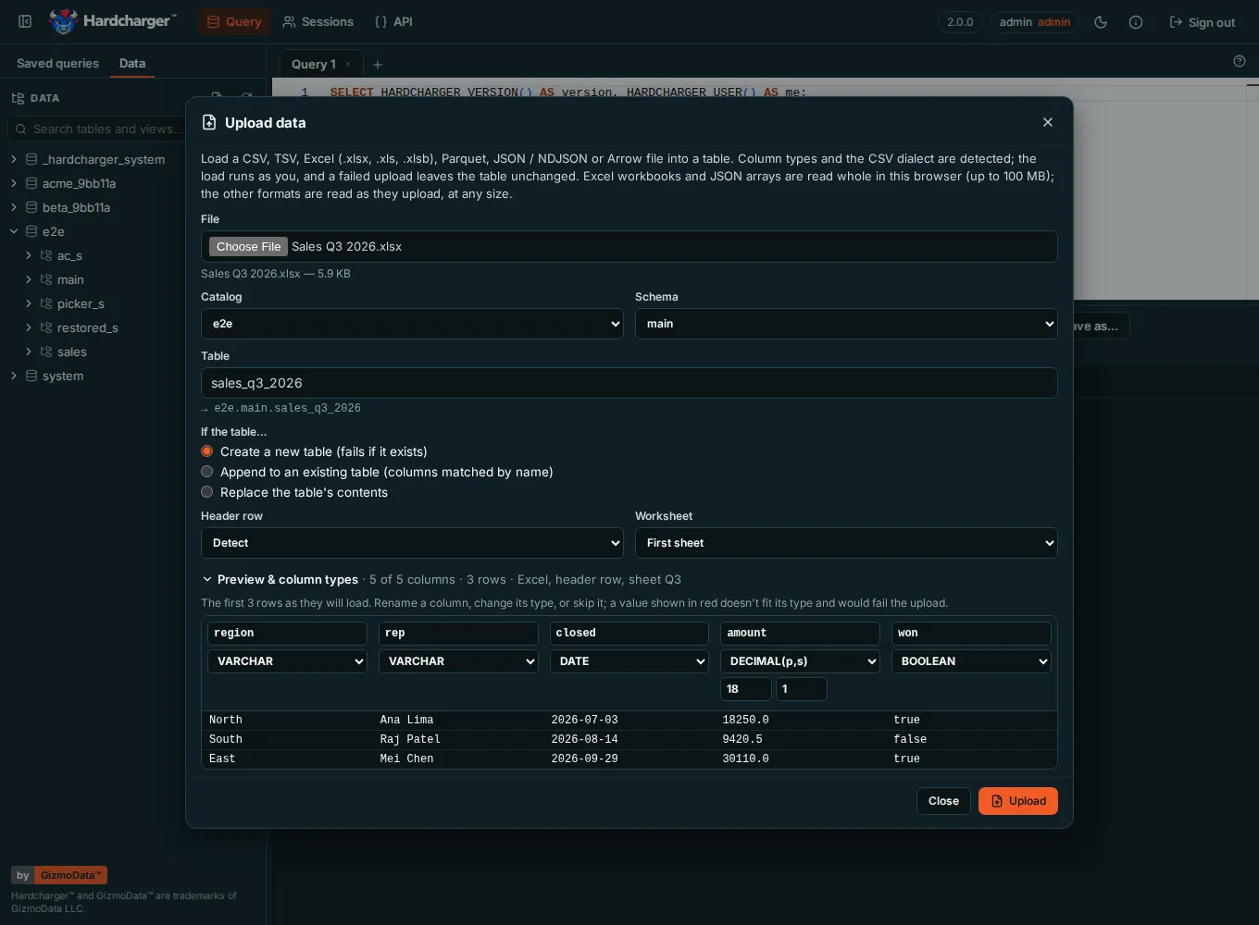Open the API menu item

click(x=393, y=21)
